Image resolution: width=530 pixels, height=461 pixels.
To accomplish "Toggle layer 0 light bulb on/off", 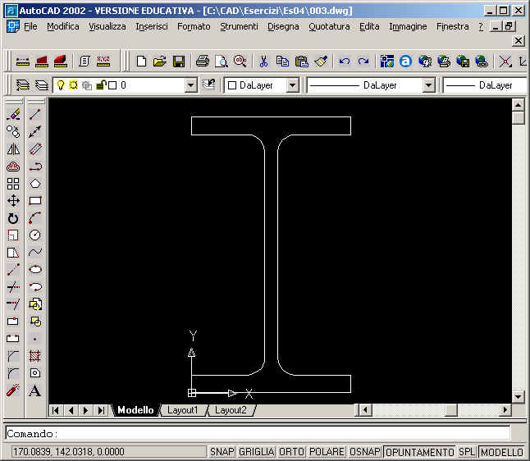I will 61,85.
